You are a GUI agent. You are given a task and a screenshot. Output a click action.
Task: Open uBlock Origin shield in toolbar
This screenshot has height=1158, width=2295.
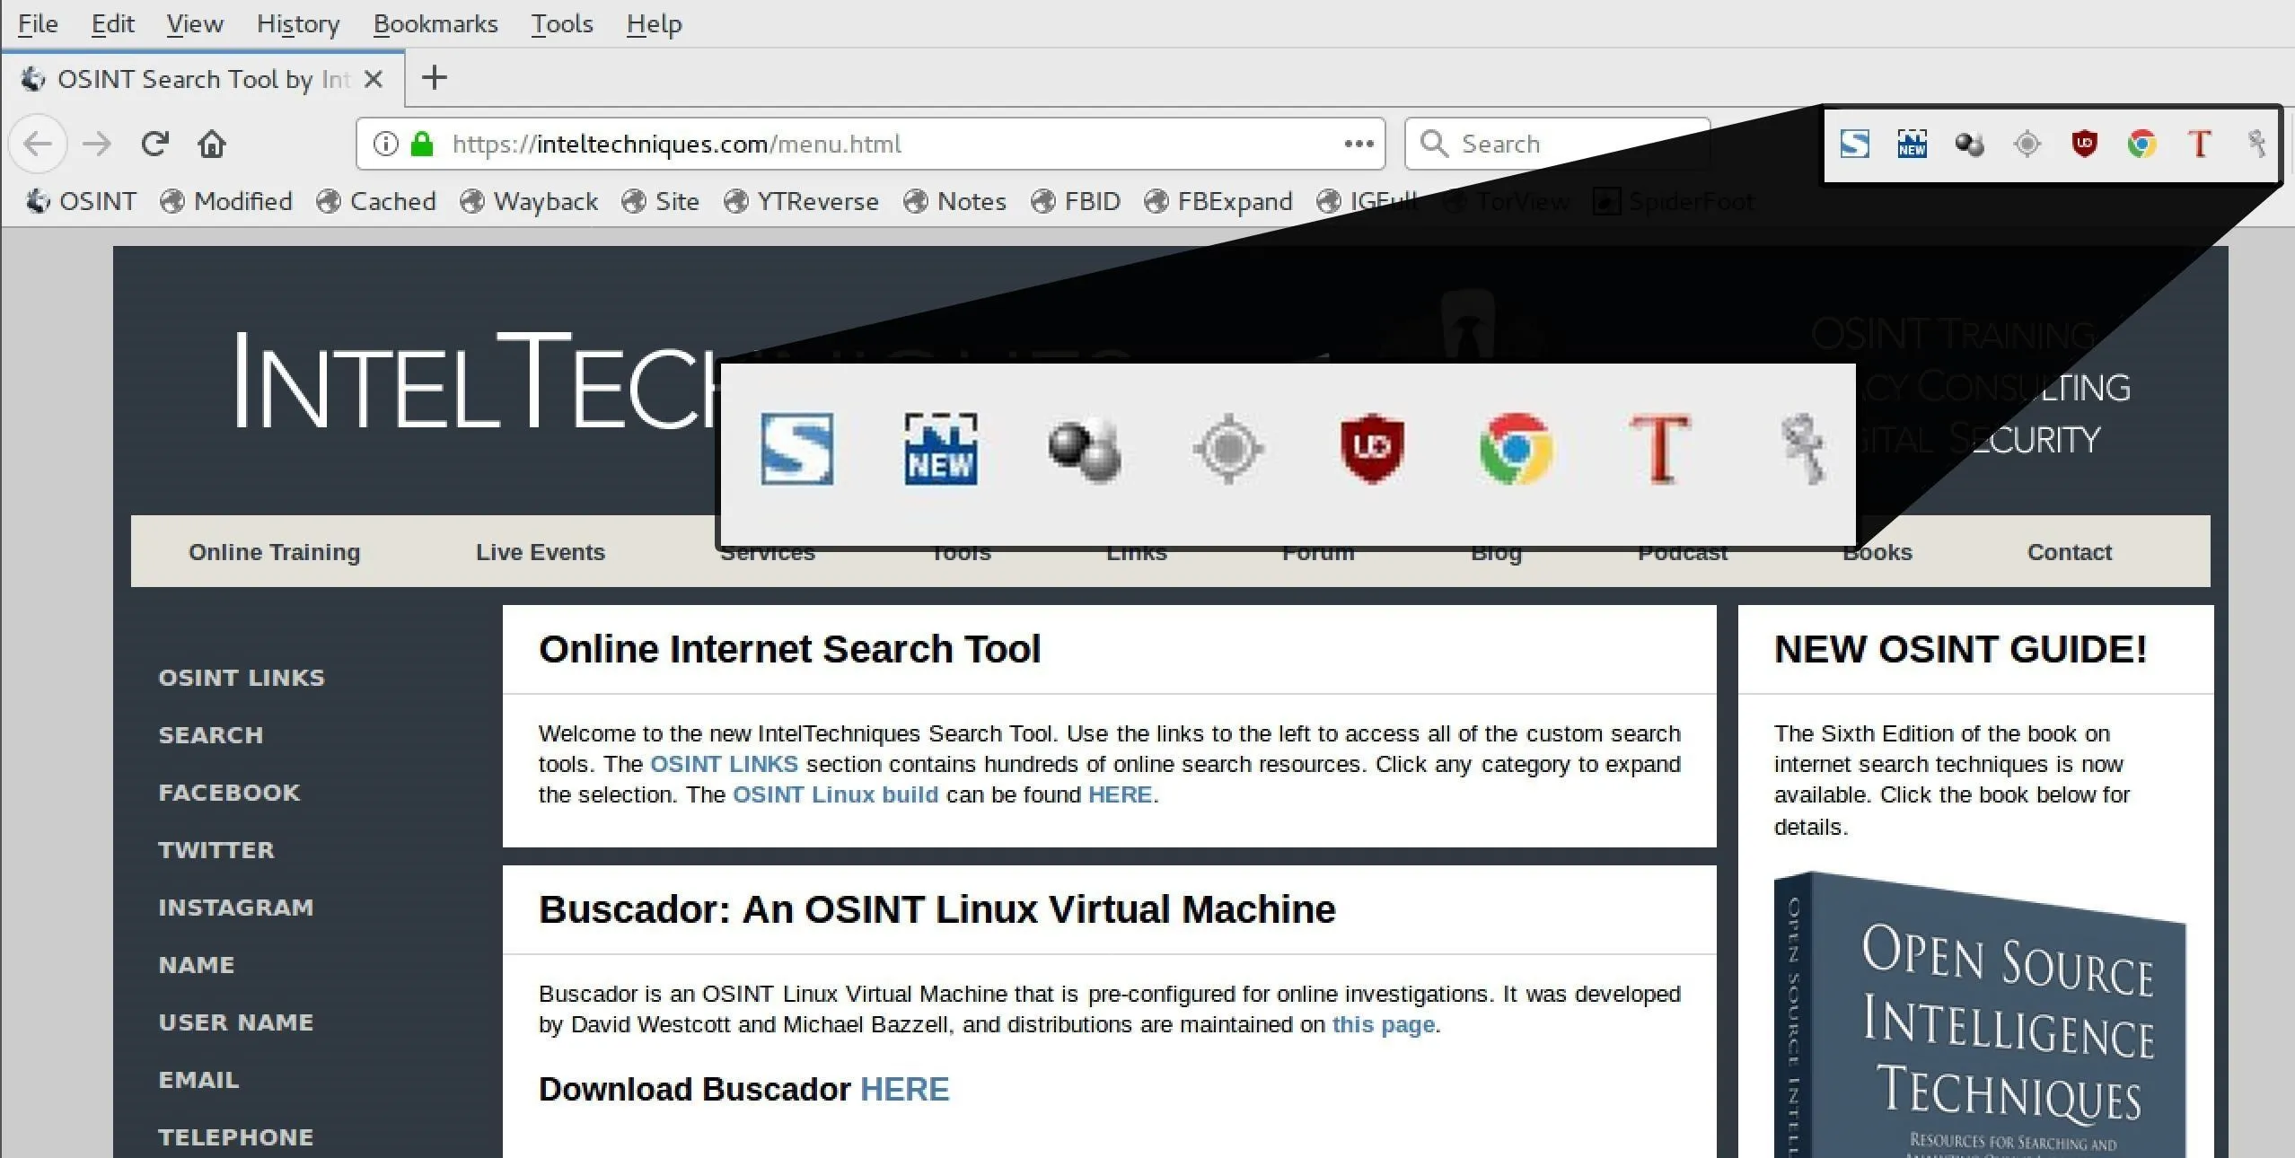[2084, 144]
